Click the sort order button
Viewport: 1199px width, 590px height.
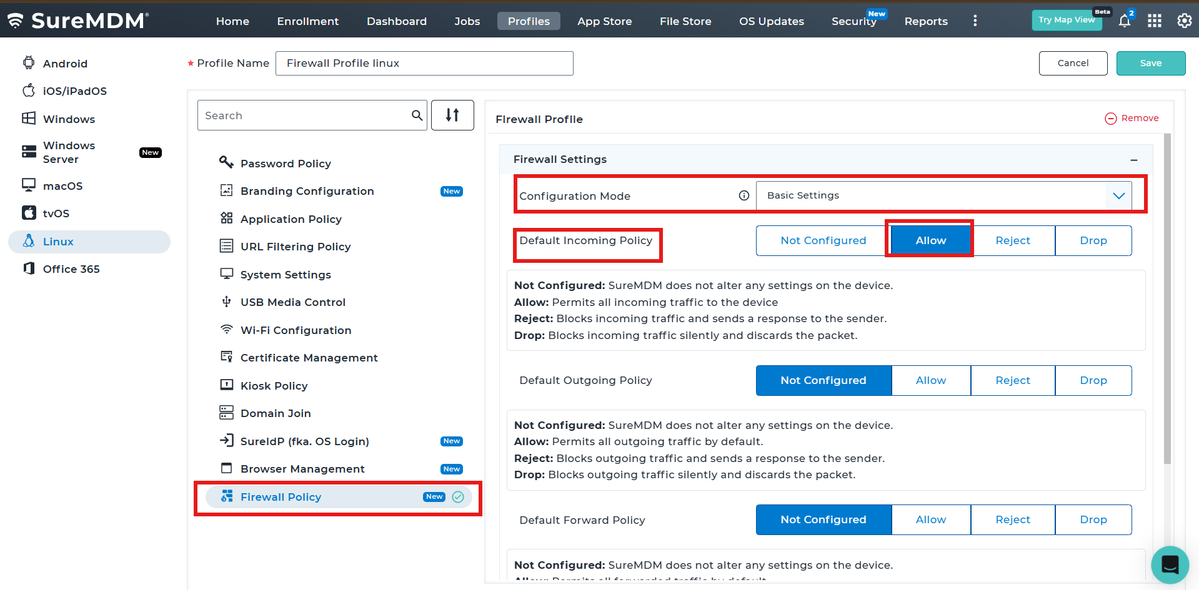point(452,115)
